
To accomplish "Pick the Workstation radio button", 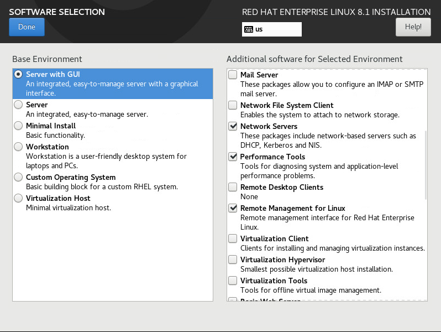I will tap(18, 147).
